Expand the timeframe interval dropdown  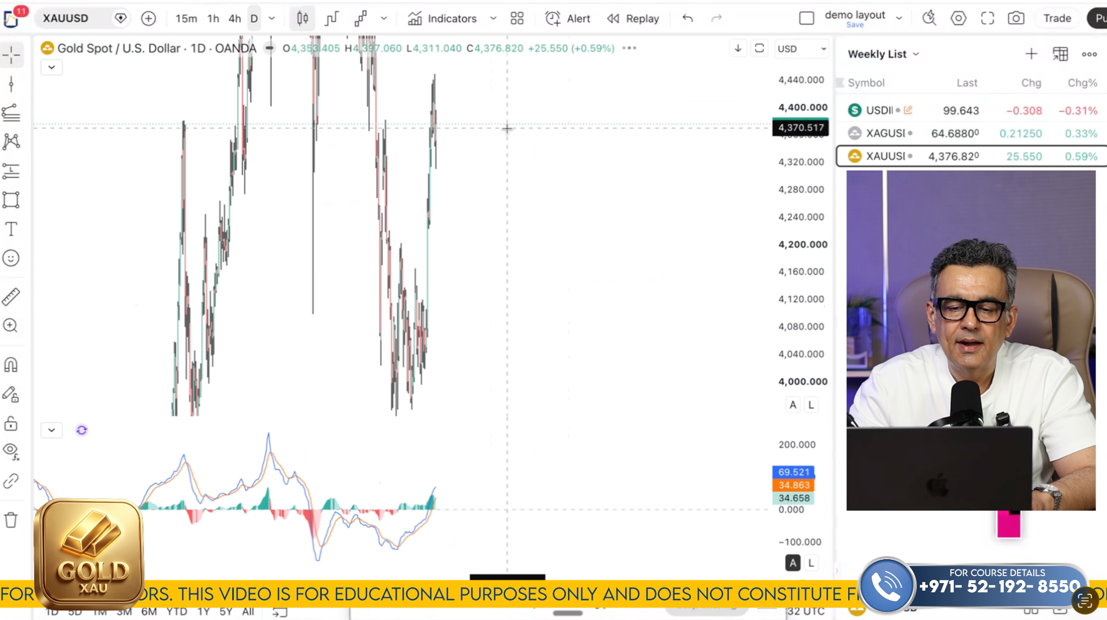(272, 18)
